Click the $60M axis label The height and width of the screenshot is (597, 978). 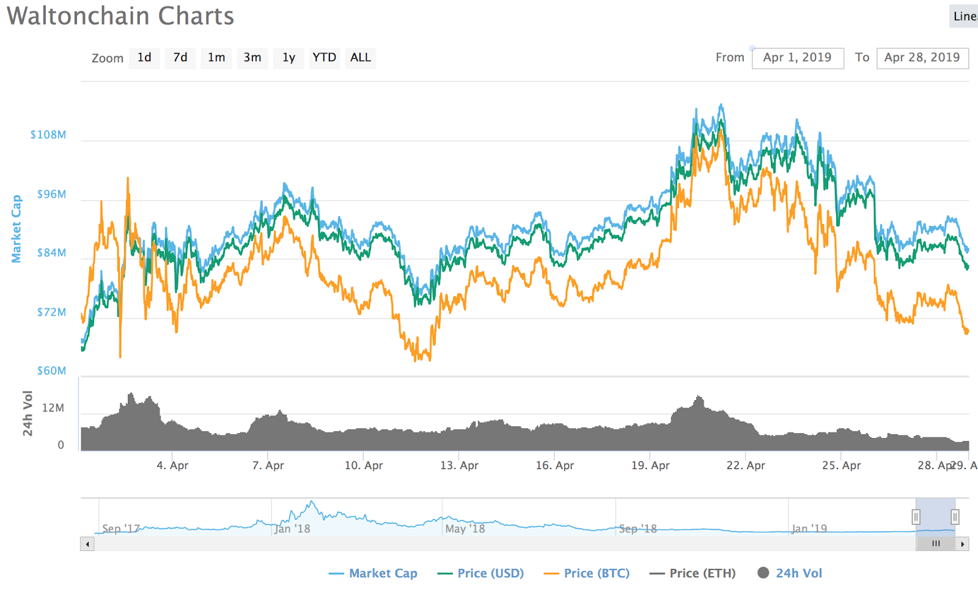coord(51,371)
